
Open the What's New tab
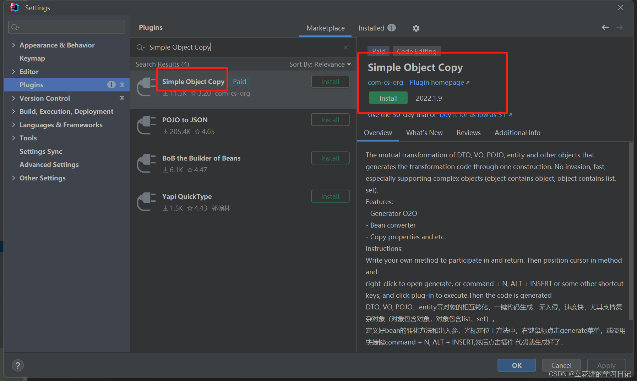coord(424,133)
